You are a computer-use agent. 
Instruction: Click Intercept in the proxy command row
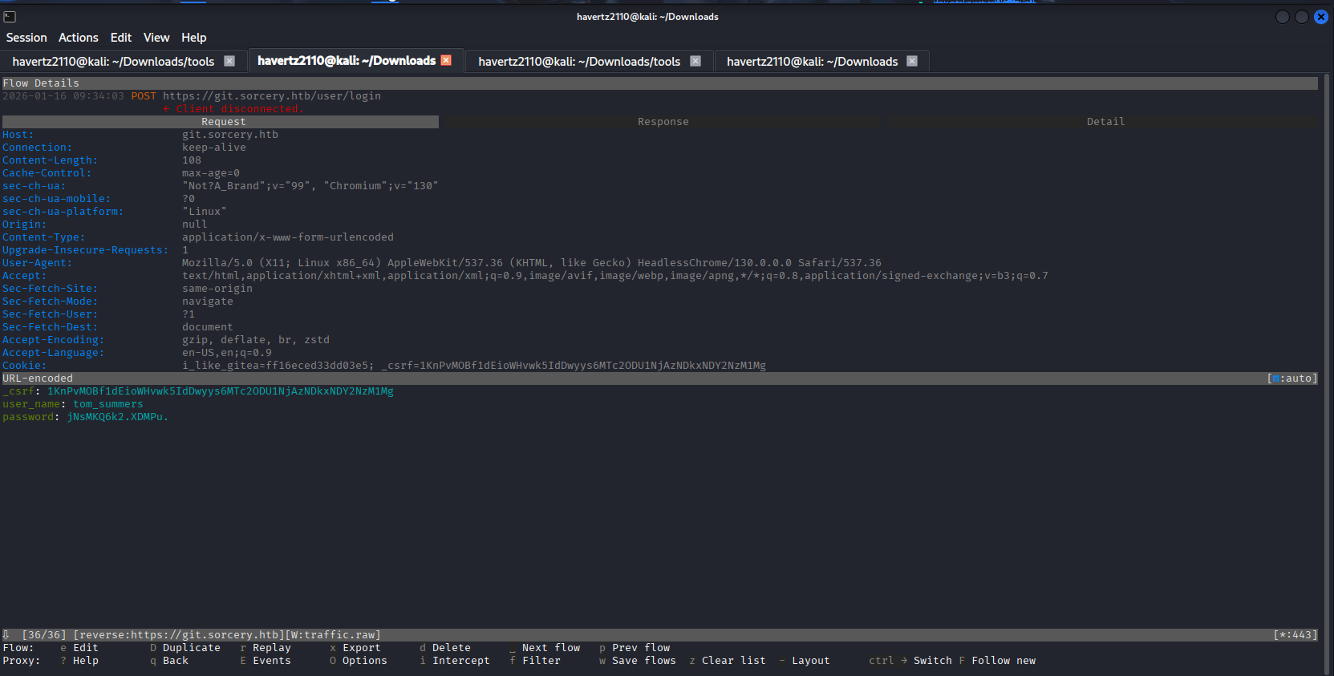(460, 661)
